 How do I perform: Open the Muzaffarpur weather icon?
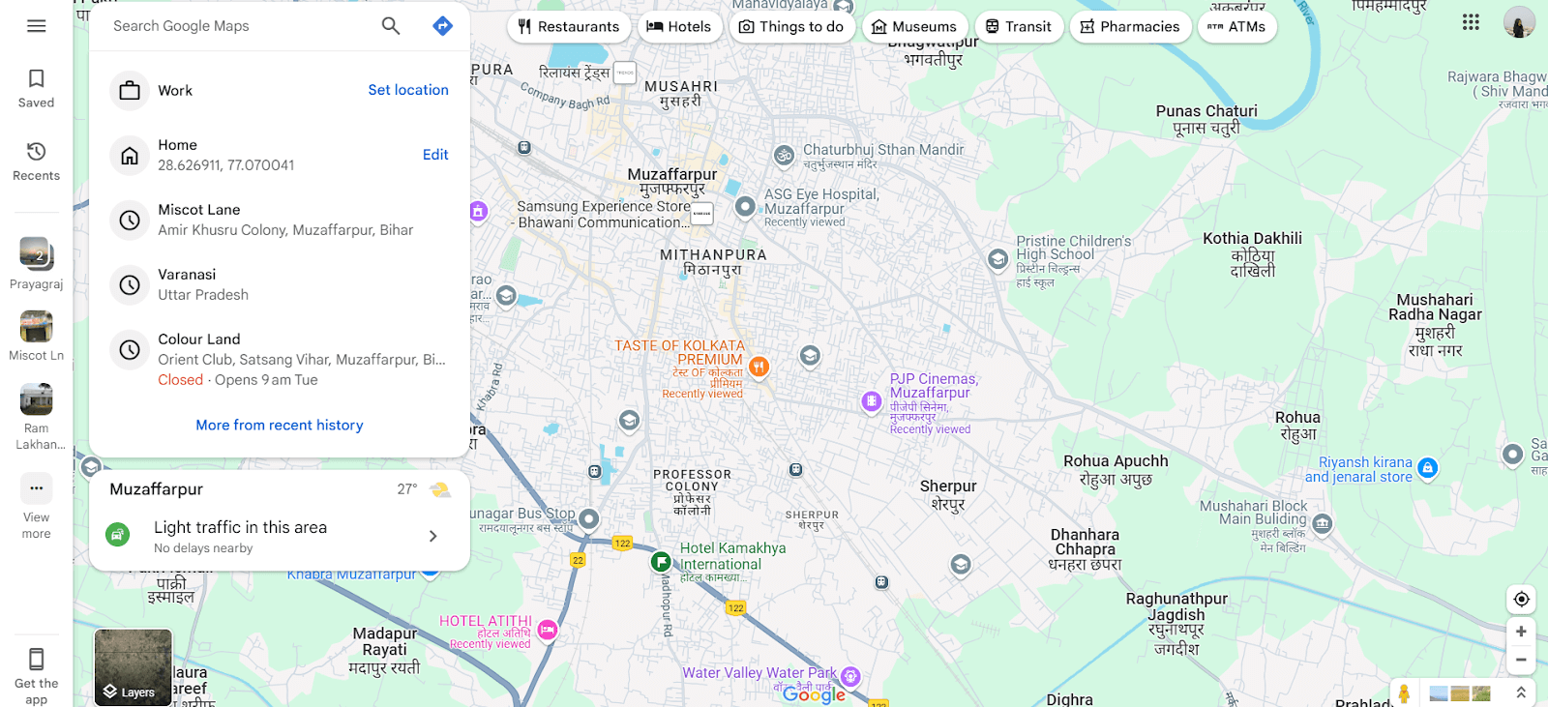(440, 489)
